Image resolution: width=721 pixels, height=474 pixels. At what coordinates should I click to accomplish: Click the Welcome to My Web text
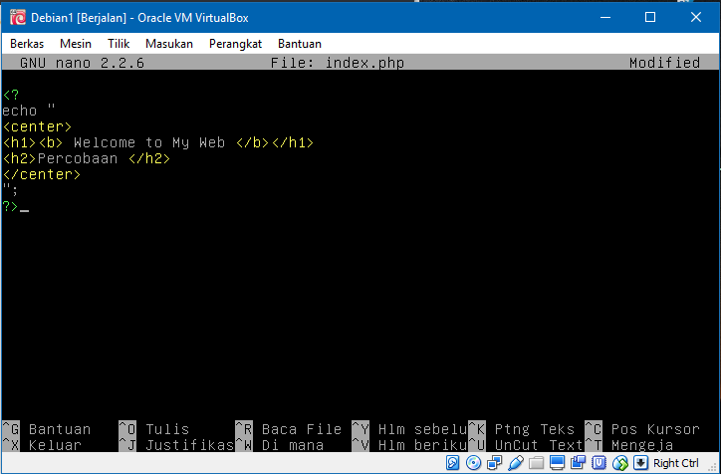click(149, 142)
